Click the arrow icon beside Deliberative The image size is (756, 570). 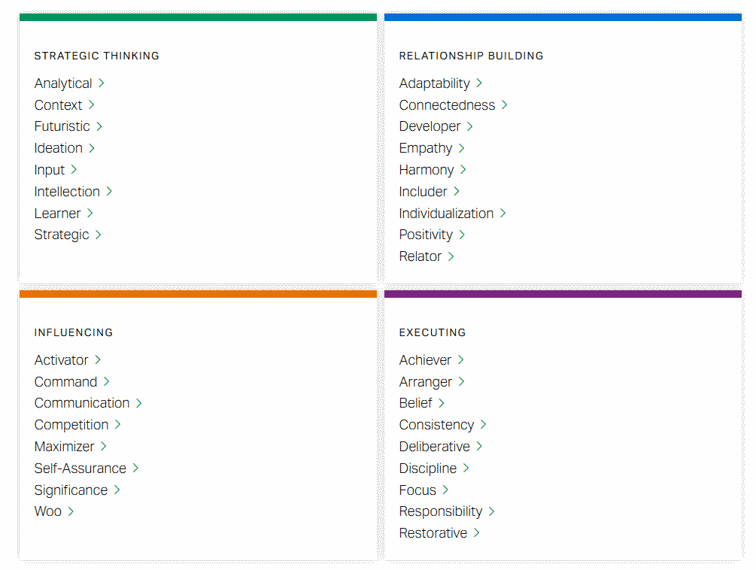(479, 447)
